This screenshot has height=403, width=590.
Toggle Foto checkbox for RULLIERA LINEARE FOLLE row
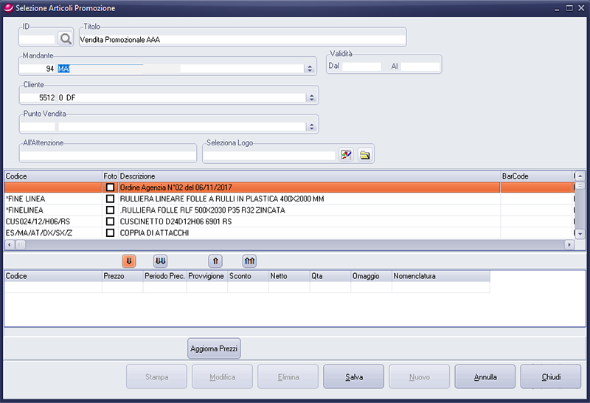click(110, 199)
